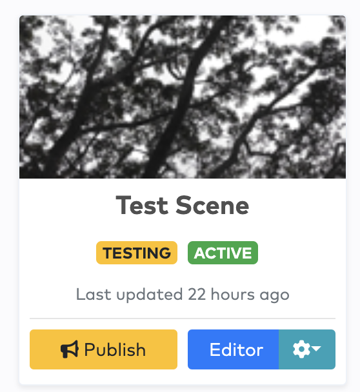Publish the Test Scene

pyautogui.click(x=103, y=349)
